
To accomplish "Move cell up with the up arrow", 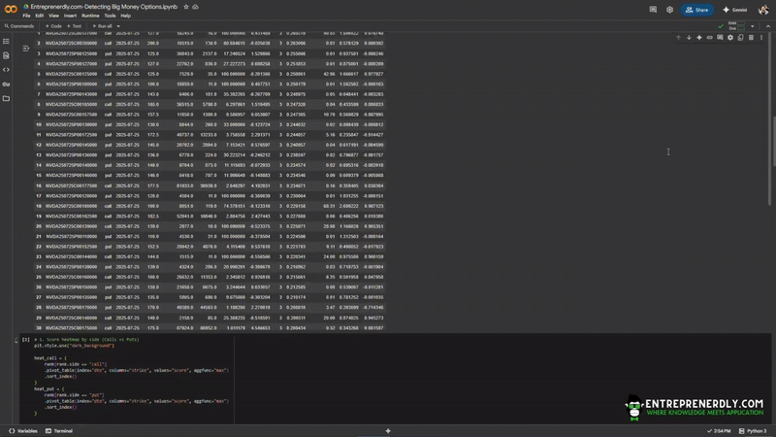I will 678,38.
